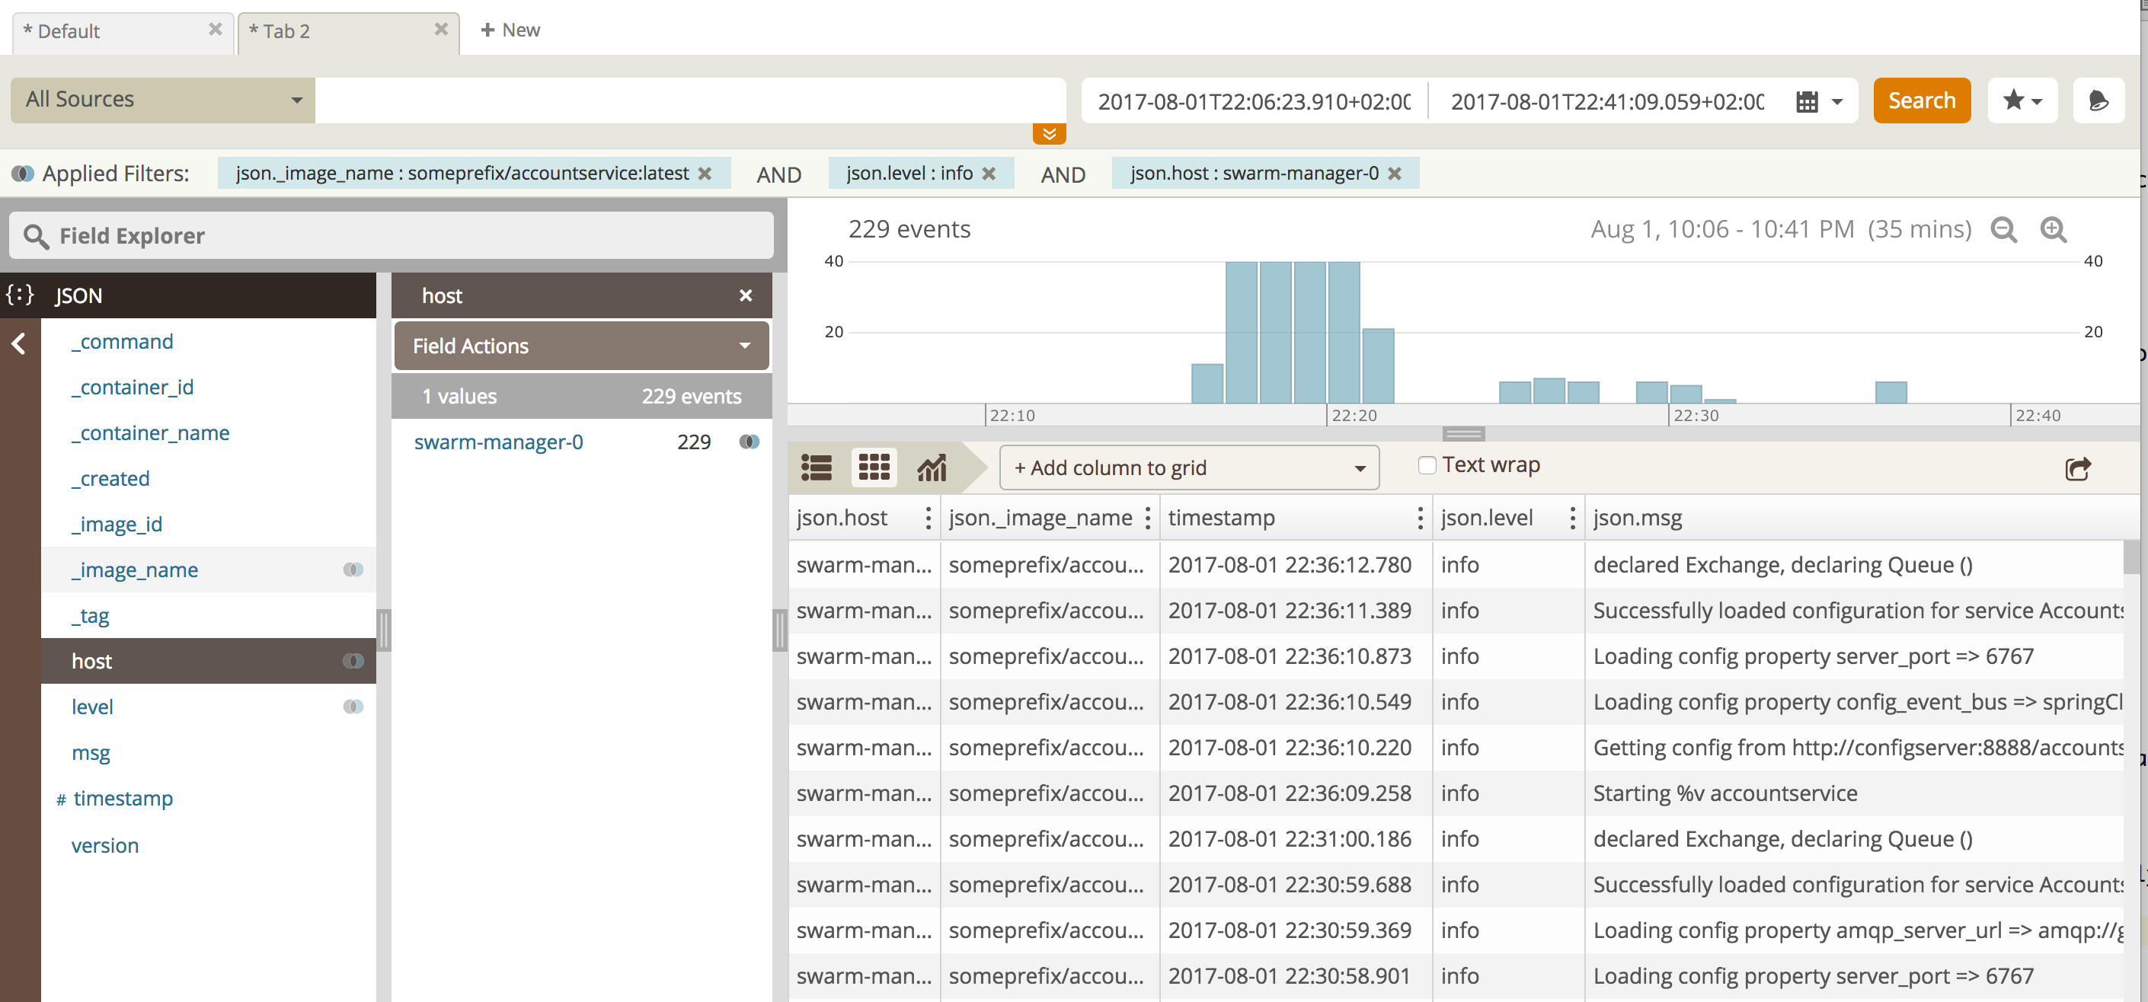The width and height of the screenshot is (2148, 1002).
Task: Toggle the swarm-manager-0 value filter
Action: point(749,442)
